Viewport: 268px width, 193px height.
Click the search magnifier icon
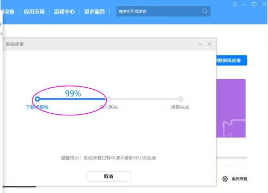click(205, 11)
